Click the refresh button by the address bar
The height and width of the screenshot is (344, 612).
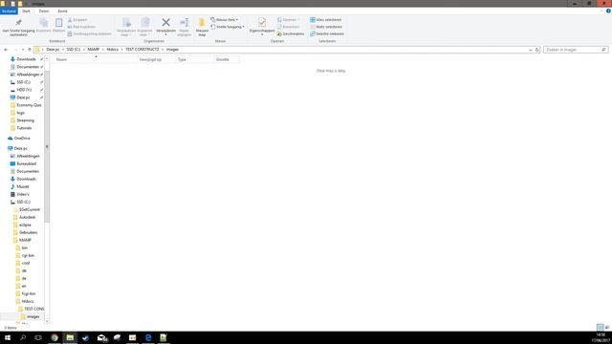(x=537, y=50)
